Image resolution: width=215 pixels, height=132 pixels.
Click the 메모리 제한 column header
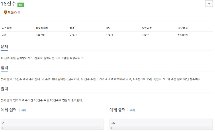[x=42, y=28]
